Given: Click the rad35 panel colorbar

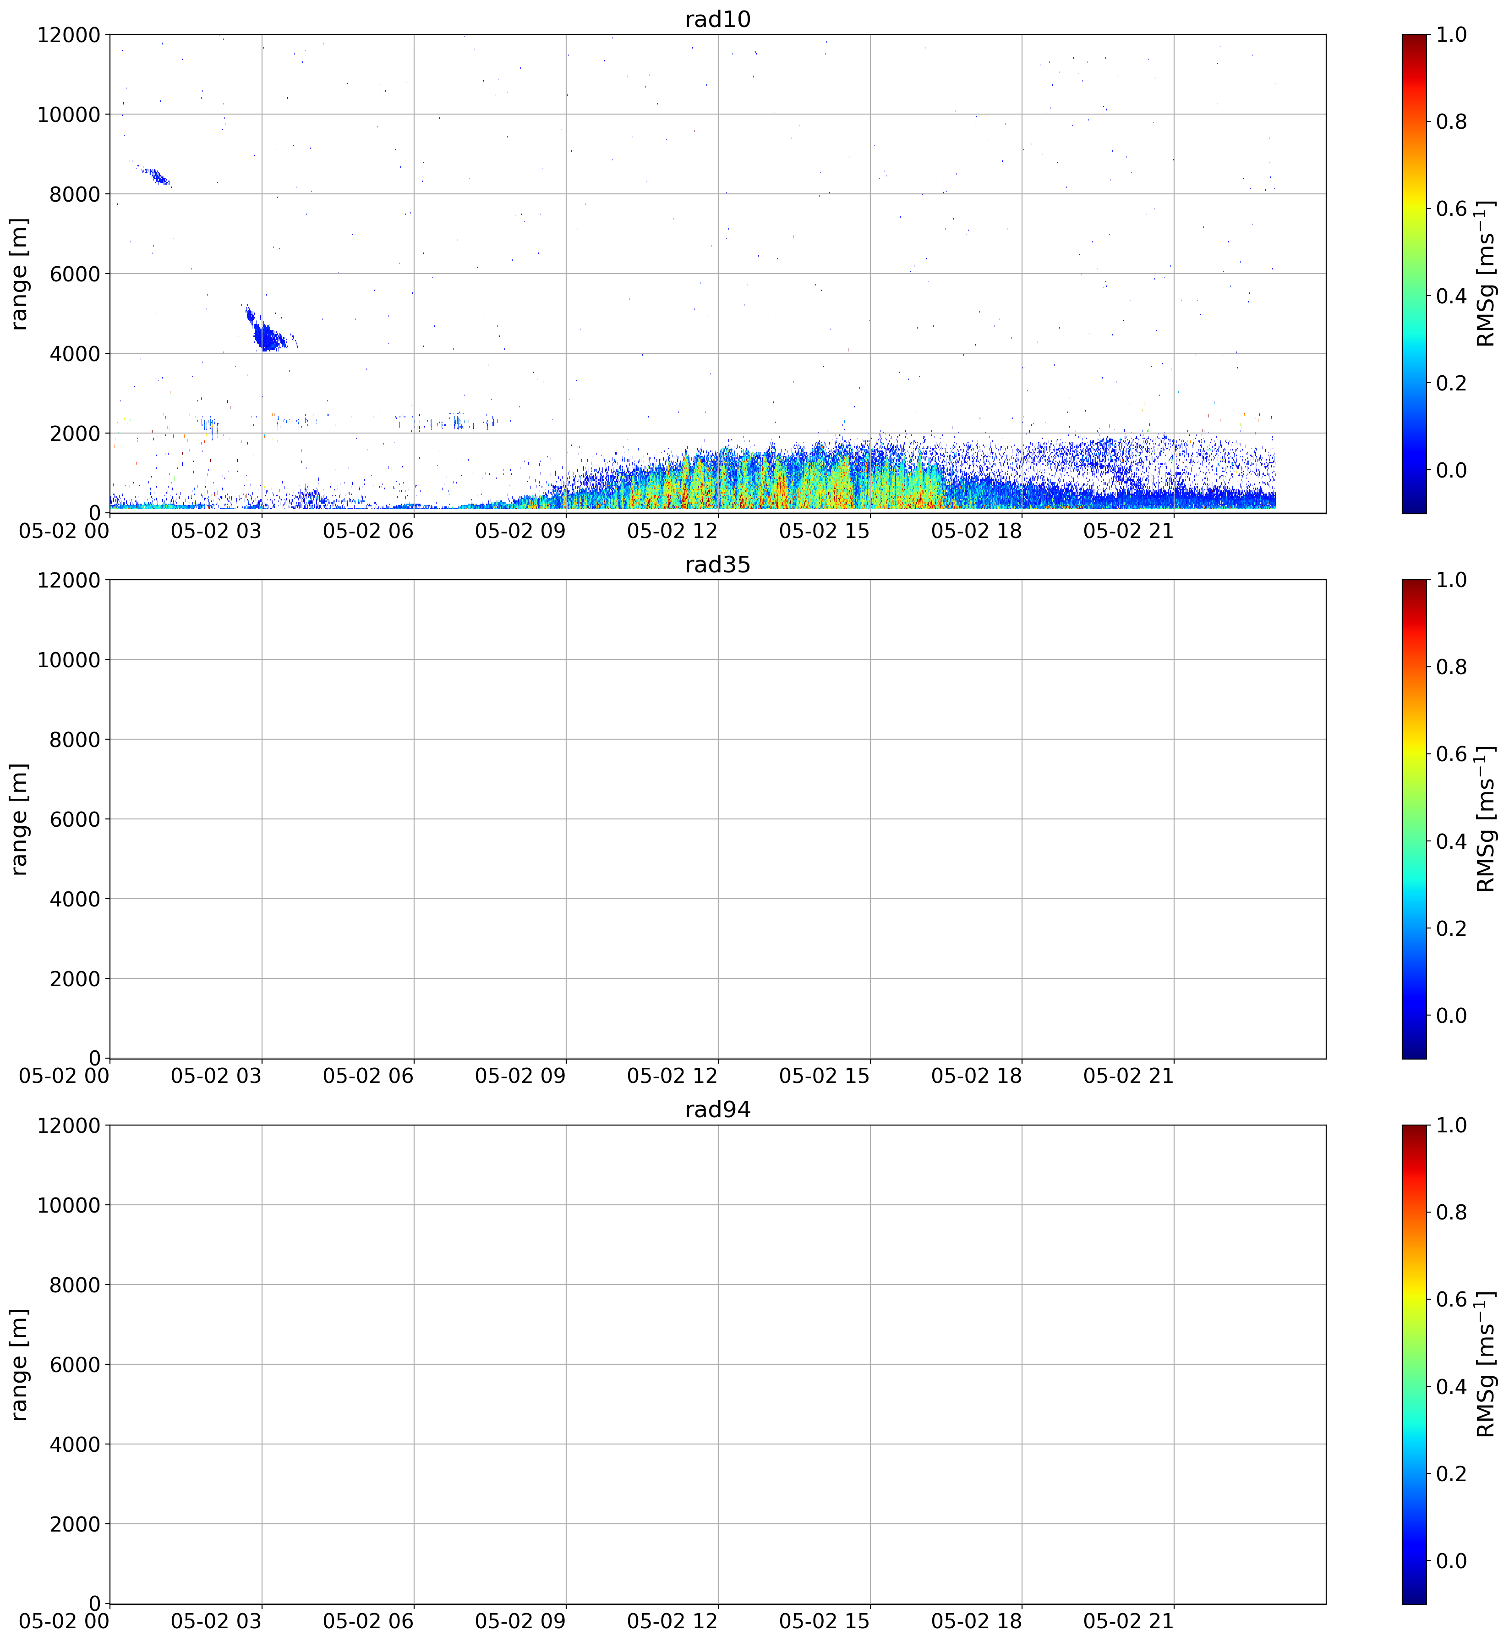Looking at the screenshot, I should tap(1413, 818).
